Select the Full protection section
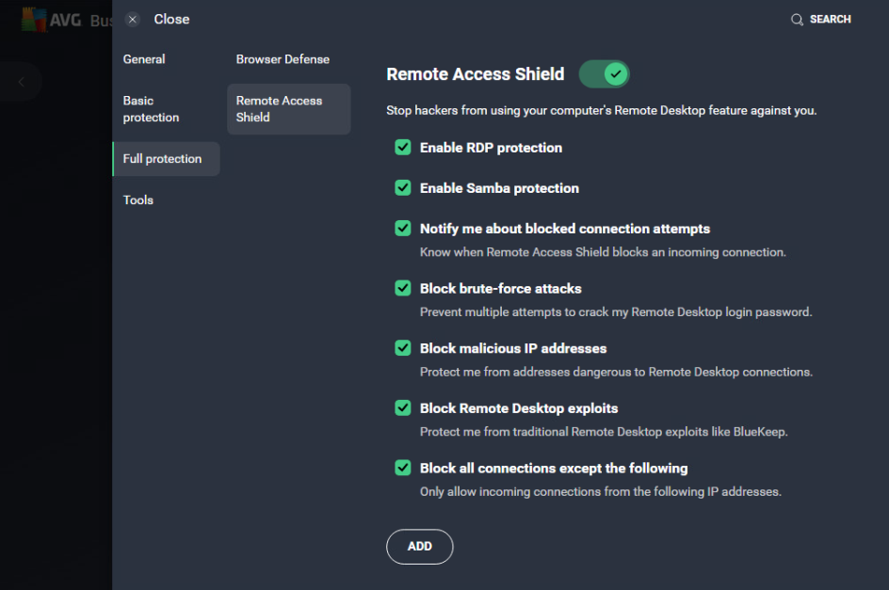Viewport: 889px width, 590px height. pyautogui.click(x=160, y=158)
